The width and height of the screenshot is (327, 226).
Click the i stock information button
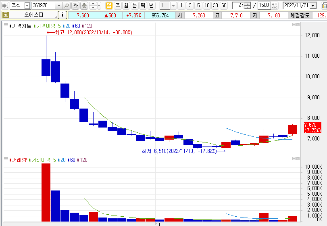tap(62, 15)
